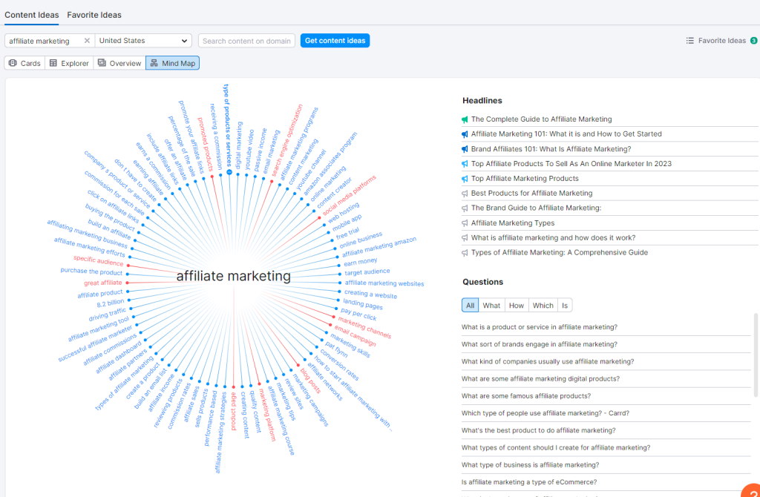Click megaphone icon beside Affiliate Marketing Types
The image size is (760, 497).
[x=465, y=223]
